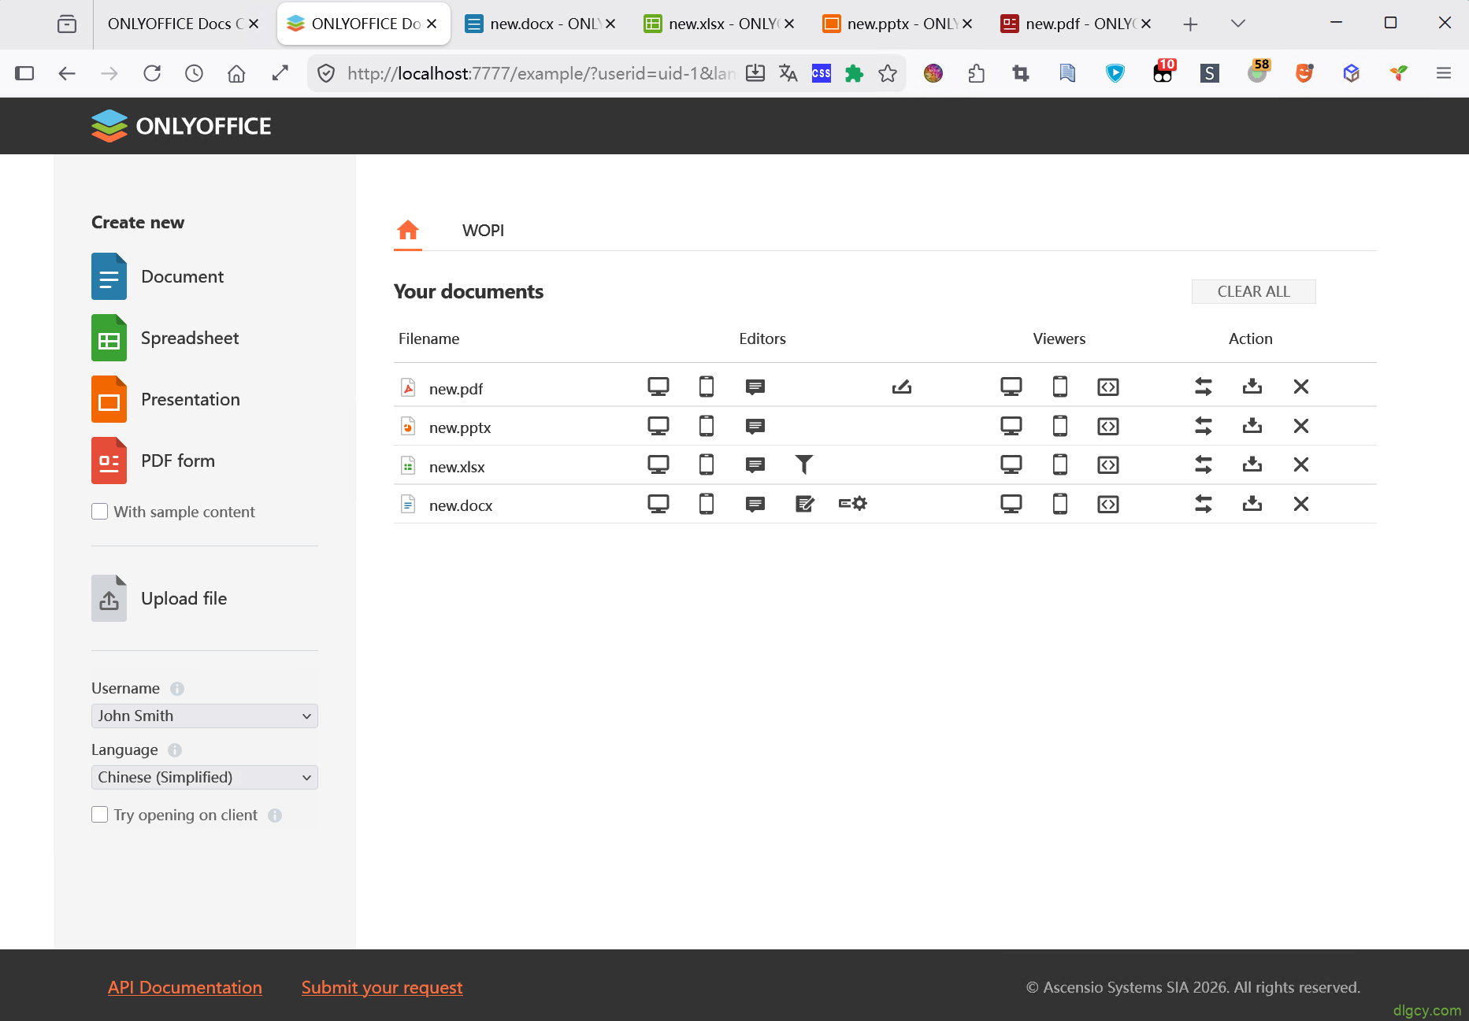Show Language info tooltip icon

[x=175, y=750]
